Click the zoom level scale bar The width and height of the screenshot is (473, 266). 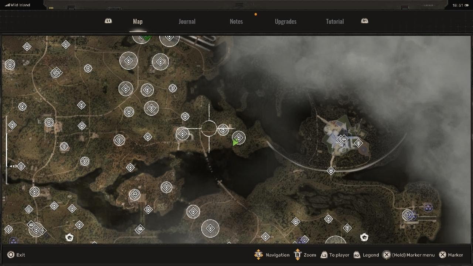tap(6, 150)
